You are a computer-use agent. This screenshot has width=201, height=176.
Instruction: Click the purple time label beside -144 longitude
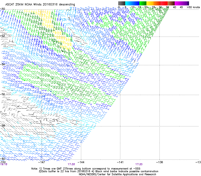pos(71,164)
